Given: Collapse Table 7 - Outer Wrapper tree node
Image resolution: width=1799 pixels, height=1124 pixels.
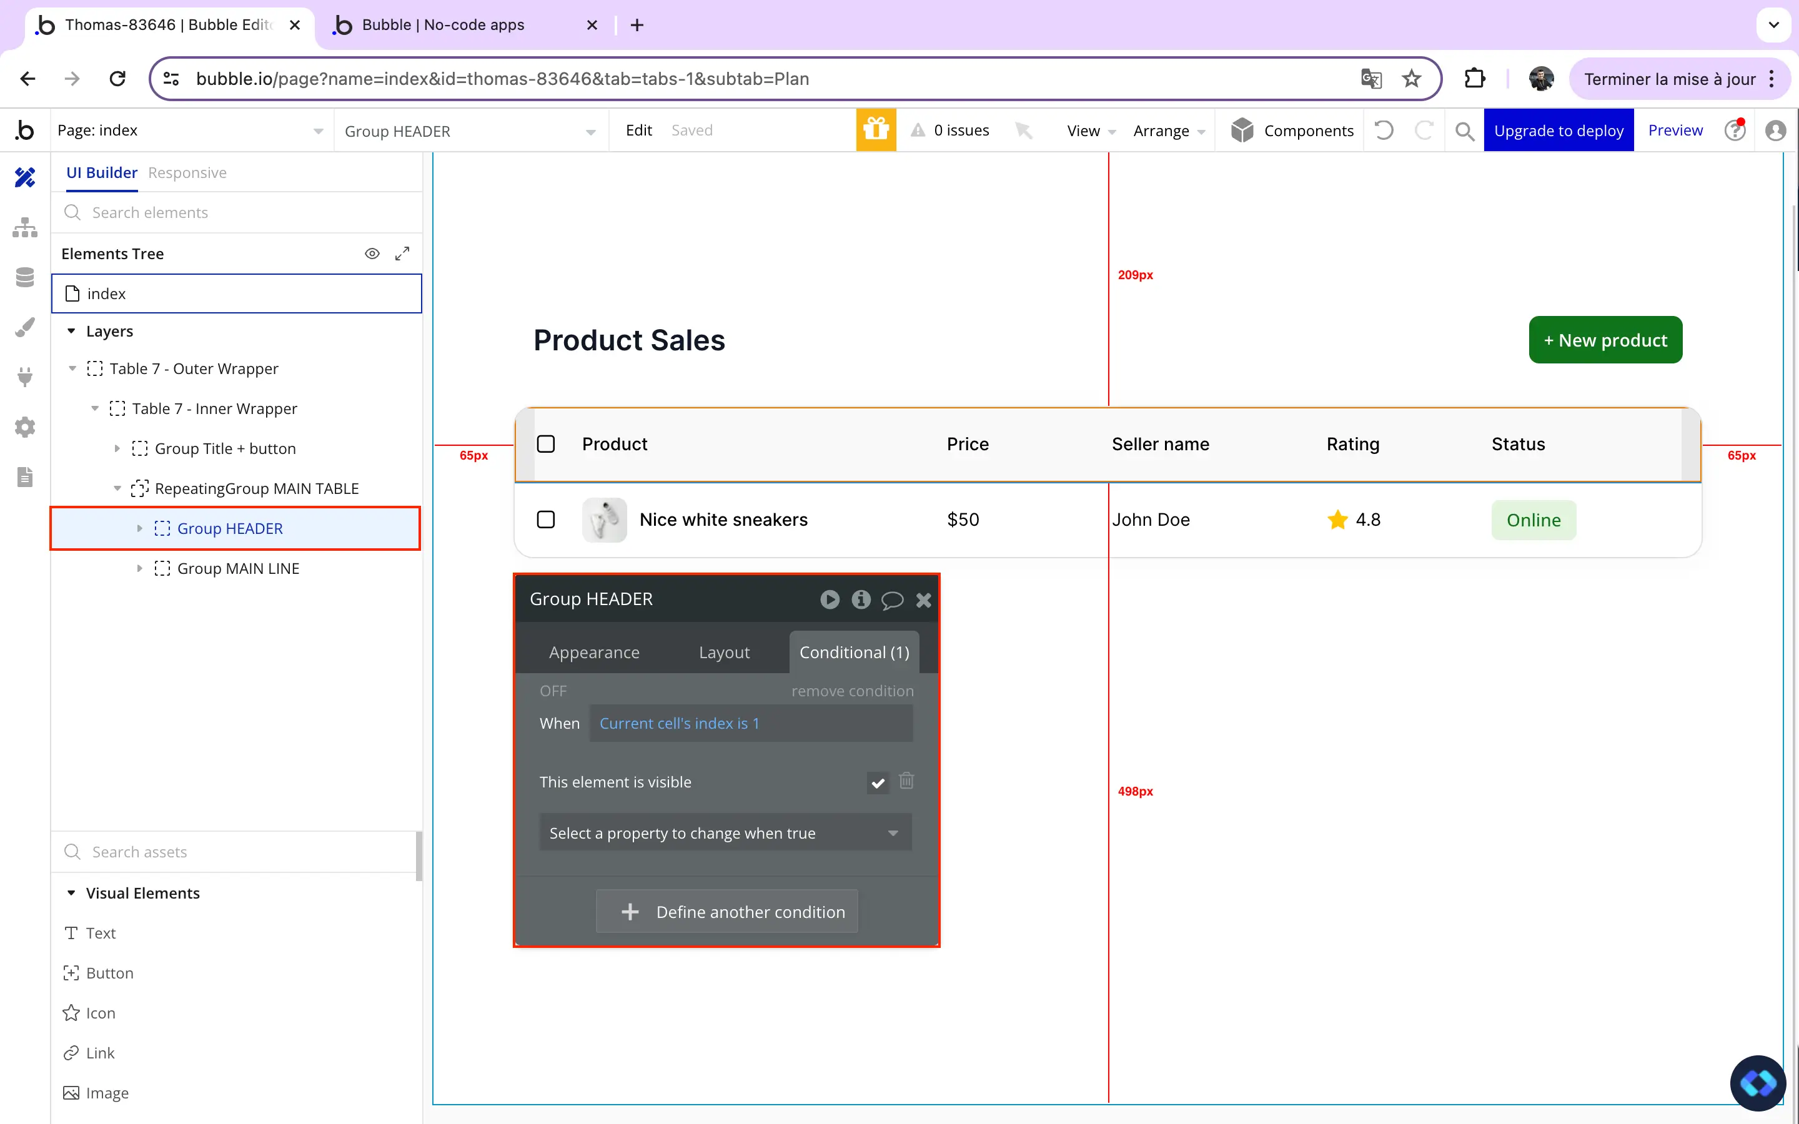Looking at the screenshot, I should click(72, 368).
